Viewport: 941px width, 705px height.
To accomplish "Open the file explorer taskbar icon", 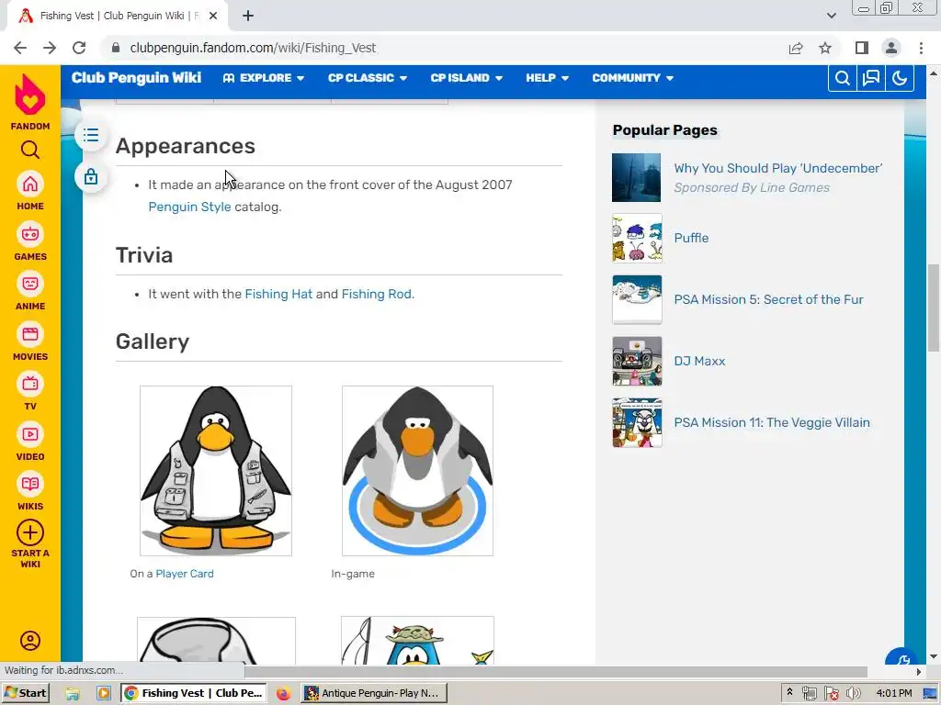I will click(x=73, y=694).
